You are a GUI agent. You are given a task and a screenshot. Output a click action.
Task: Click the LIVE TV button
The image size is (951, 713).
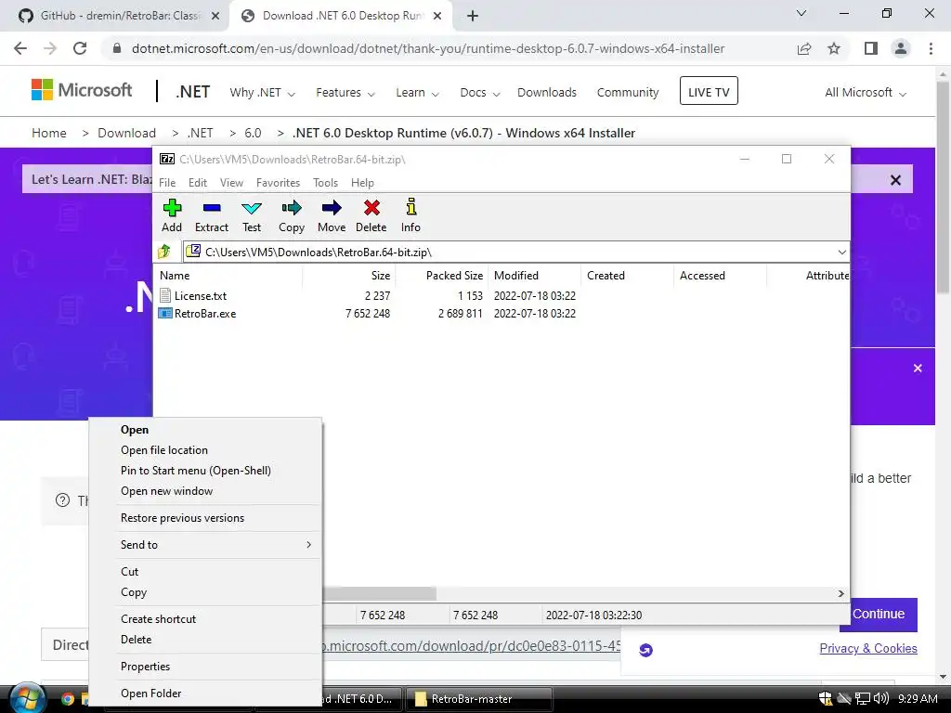click(709, 91)
